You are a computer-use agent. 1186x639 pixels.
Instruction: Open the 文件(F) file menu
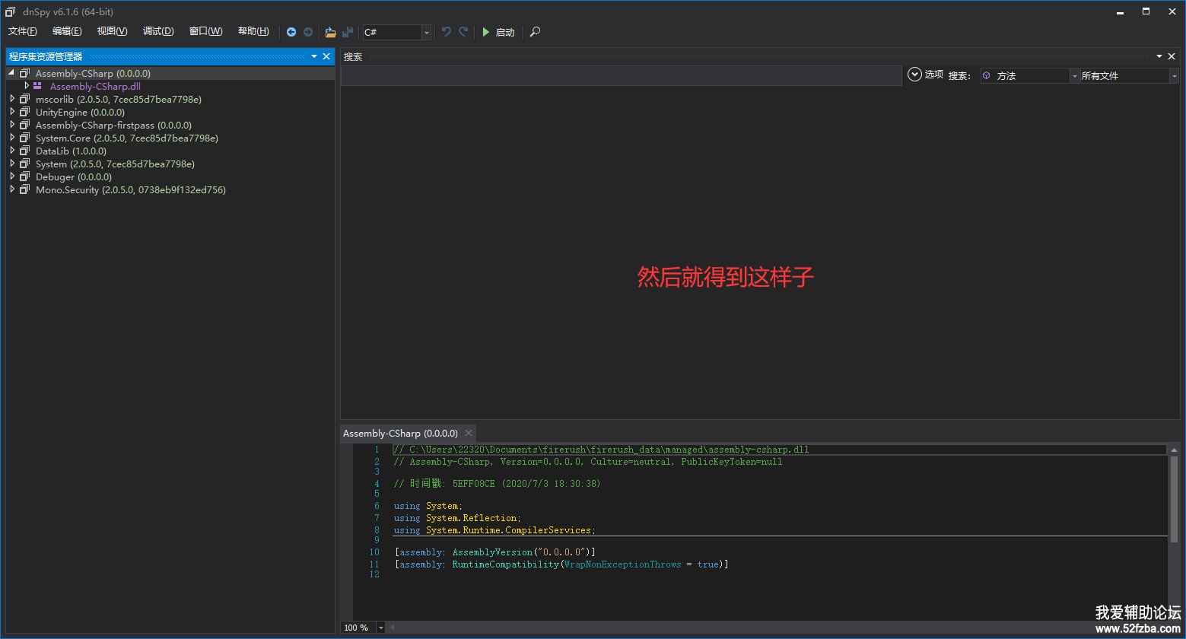pos(23,31)
